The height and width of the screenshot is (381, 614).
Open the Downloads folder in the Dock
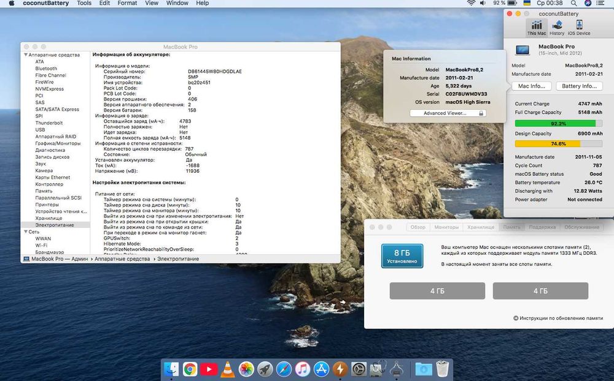(x=423, y=369)
